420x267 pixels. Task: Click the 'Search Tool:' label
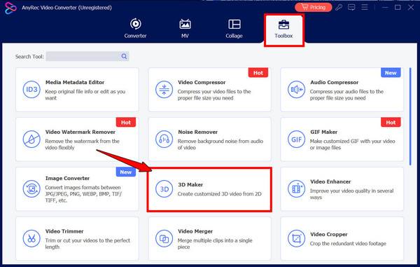click(29, 57)
